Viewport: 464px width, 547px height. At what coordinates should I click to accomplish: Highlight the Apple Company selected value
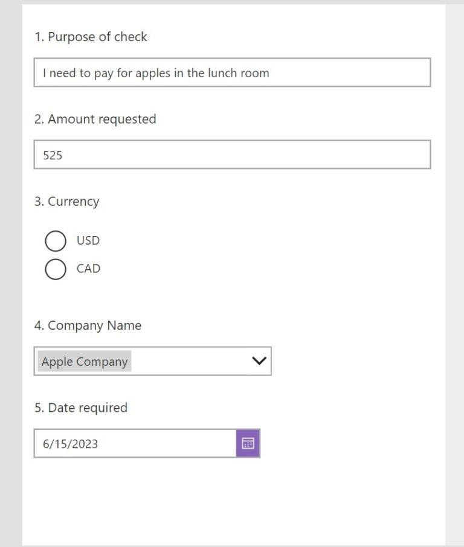84,361
